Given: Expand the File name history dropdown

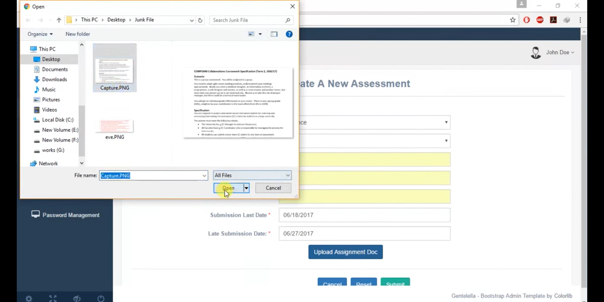Looking at the screenshot, I should click(204, 176).
